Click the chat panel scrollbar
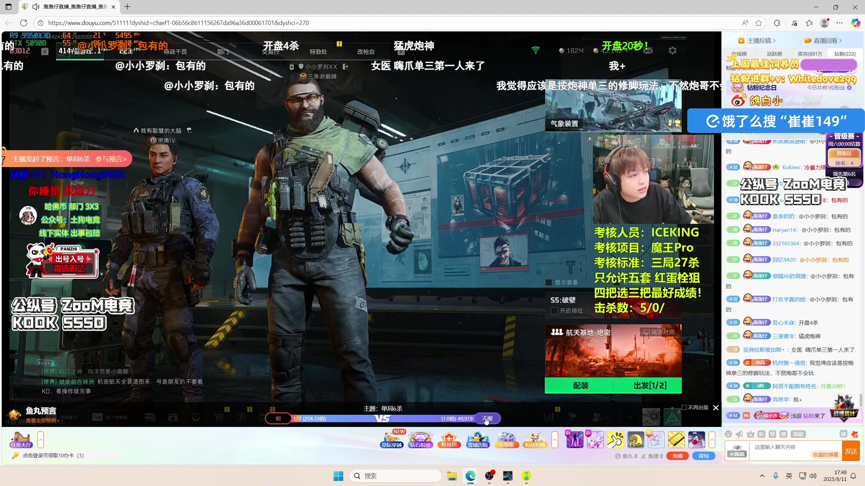865x486 pixels. (x=861, y=401)
